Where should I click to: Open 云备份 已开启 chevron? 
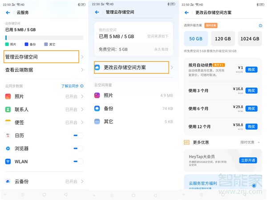(82, 181)
